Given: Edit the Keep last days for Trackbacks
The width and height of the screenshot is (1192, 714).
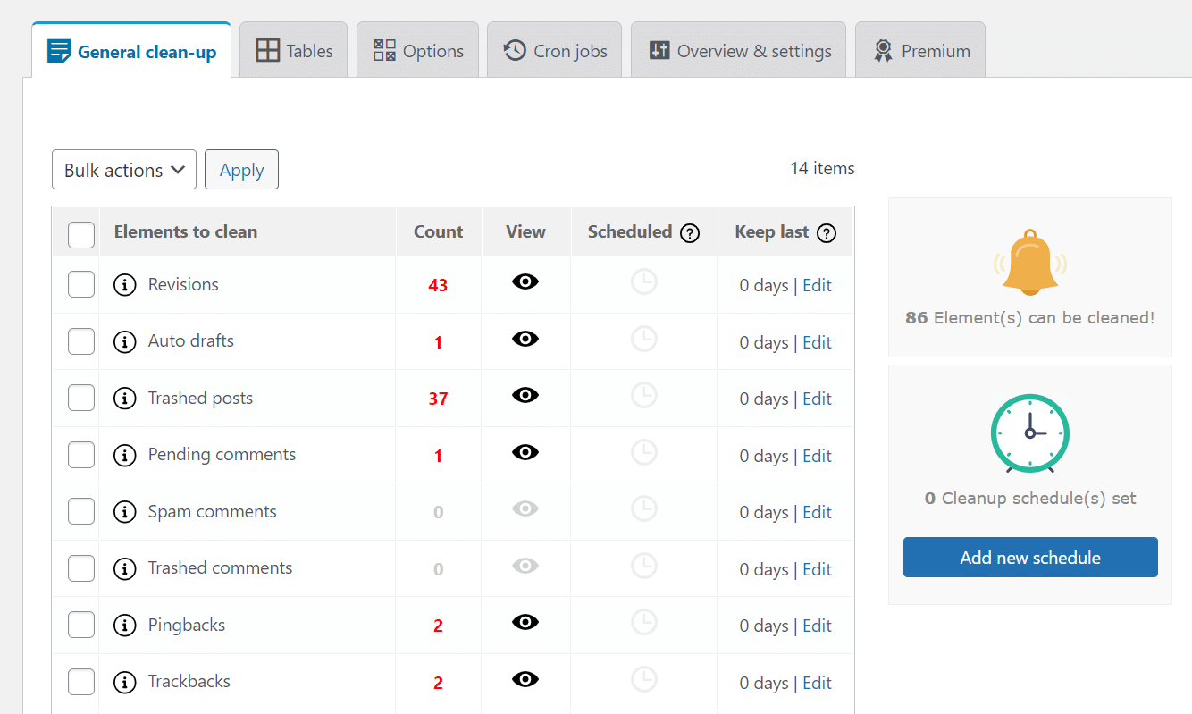Looking at the screenshot, I should [817, 682].
